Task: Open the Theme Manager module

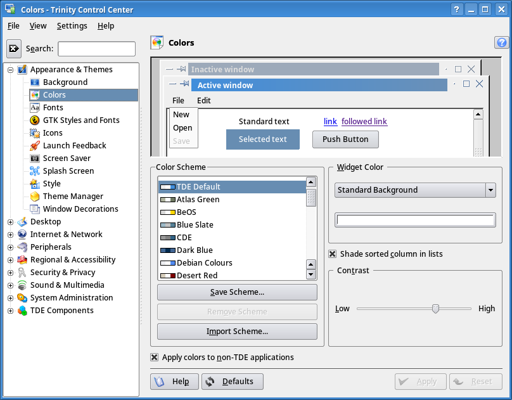Action: [x=65, y=196]
